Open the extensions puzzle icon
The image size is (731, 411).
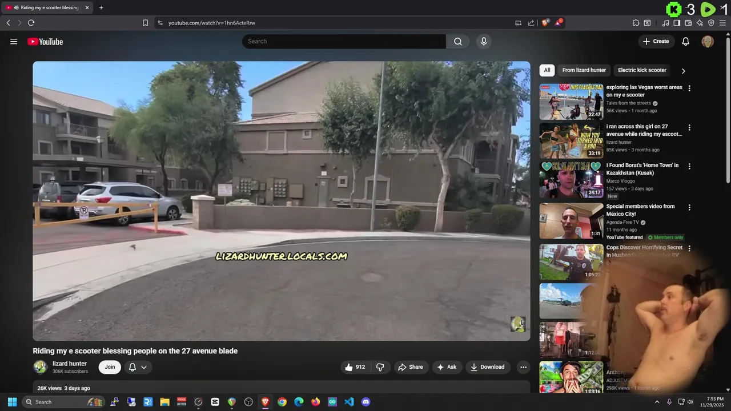point(636,23)
